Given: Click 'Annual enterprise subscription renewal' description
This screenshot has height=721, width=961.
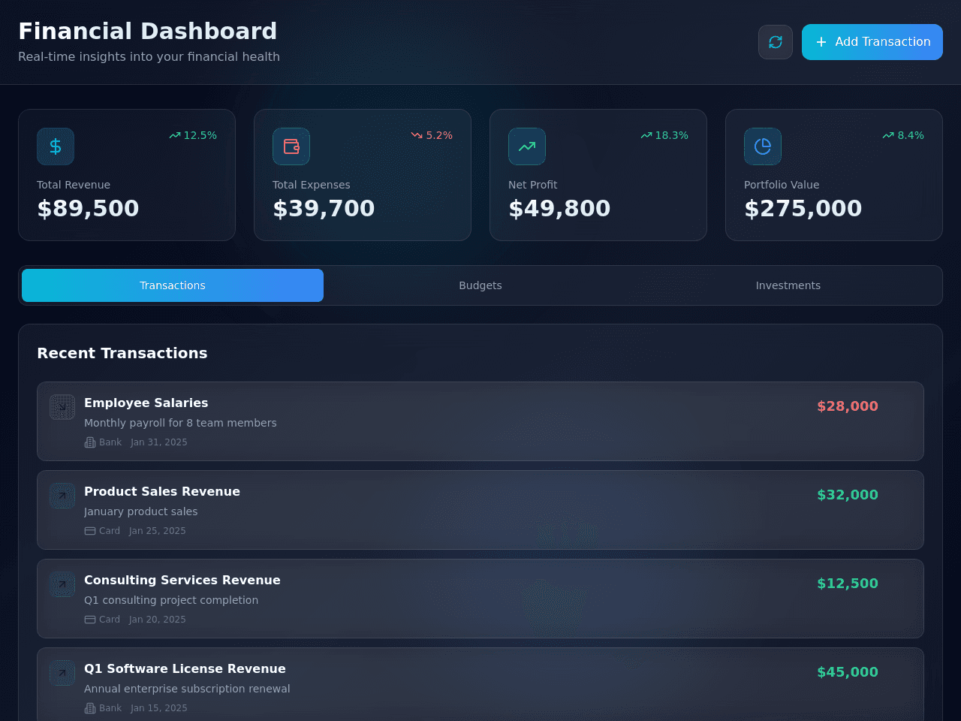Looking at the screenshot, I should point(187,689).
